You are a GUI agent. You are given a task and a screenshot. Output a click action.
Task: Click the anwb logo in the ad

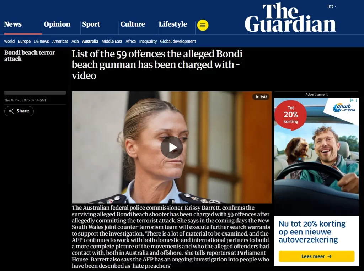[x=344, y=108]
